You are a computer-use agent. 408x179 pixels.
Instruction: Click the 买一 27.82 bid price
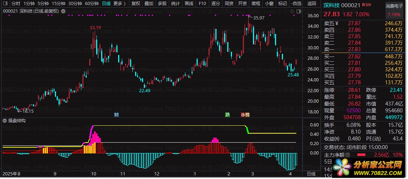(355, 57)
